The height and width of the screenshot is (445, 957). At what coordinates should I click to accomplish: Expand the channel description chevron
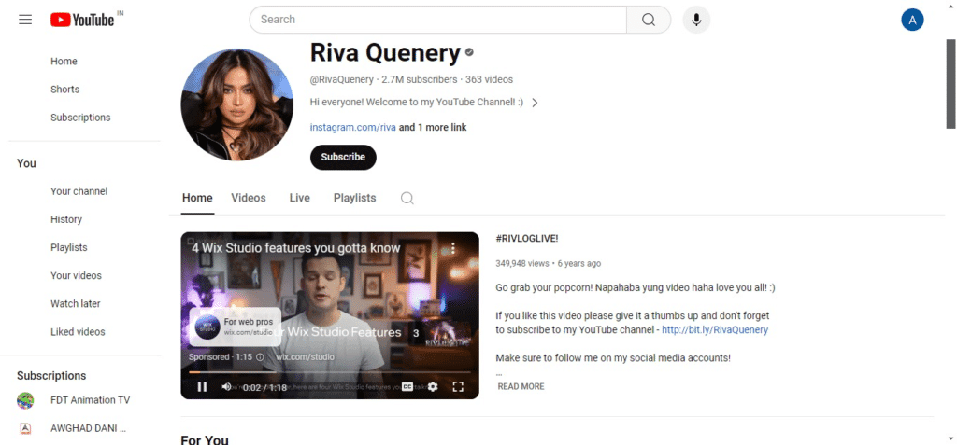535,103
